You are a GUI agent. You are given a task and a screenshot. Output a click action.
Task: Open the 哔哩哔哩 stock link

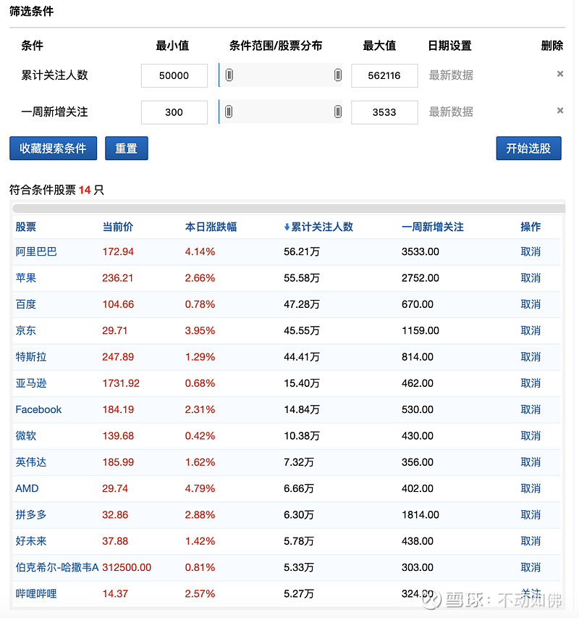(36, 593)
